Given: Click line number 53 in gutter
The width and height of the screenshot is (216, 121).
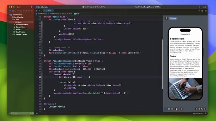Looking at the screenshot, I should tap(40, 77).
